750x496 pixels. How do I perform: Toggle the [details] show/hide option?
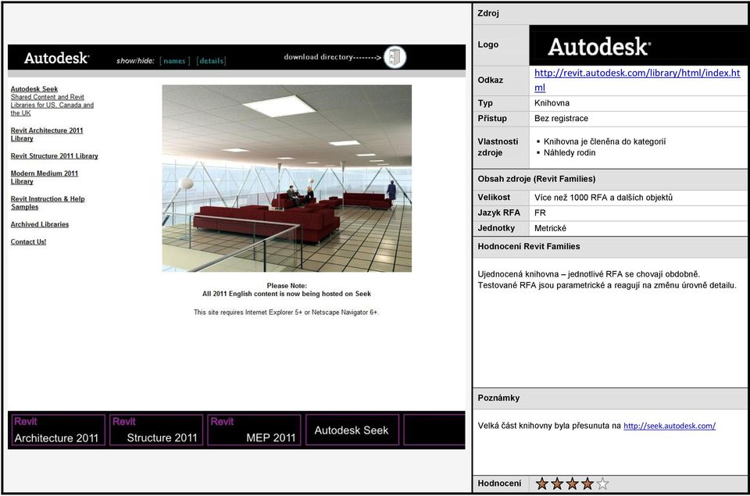pos(211,61)
